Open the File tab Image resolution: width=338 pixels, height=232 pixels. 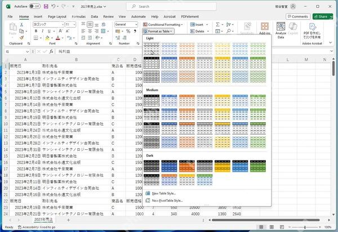pos(10,16)
